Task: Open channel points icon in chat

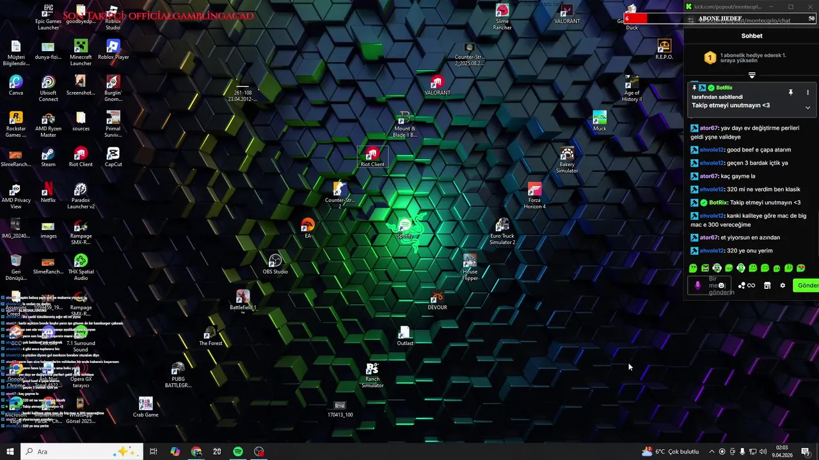Action: (x=746, y=286)
